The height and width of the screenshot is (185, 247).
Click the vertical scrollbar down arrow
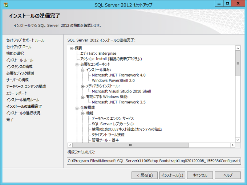(238, 140)
